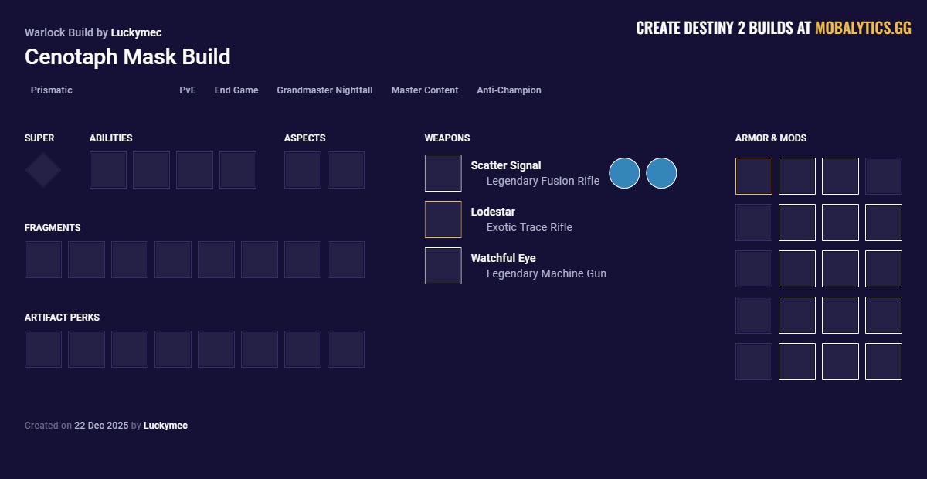Click the first slot under Abilities
Viewport: 927px width, 479px height.
[x=108, y=170]
